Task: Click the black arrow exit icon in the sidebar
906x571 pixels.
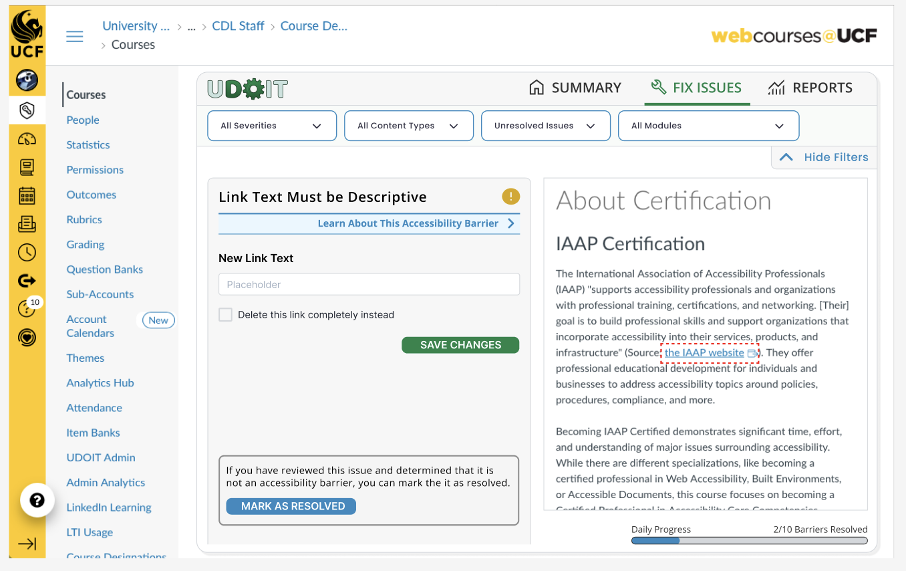Action: coord(27,281)
